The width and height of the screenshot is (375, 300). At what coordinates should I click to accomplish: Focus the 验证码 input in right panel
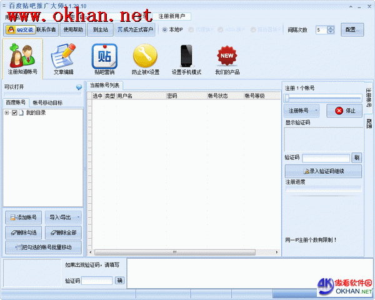coord(326,158)
